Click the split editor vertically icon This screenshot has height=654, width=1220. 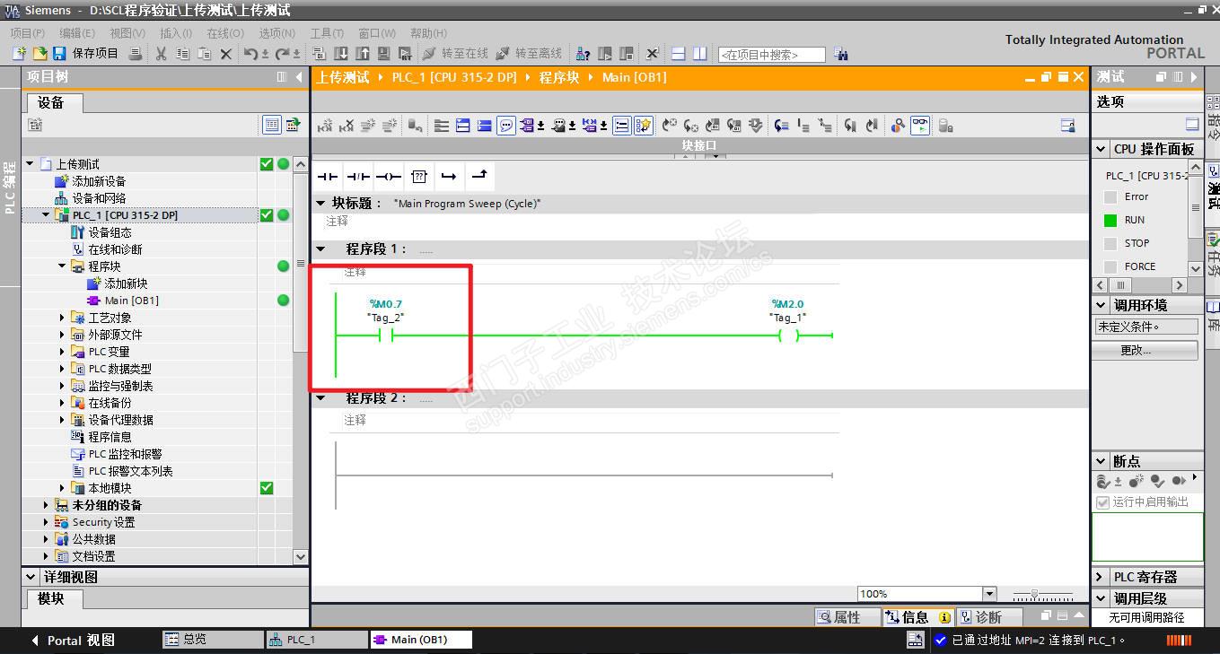tap(700, 54)
